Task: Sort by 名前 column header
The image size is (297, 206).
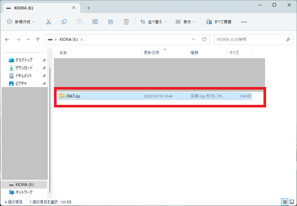Action: [x=63, y=53]
